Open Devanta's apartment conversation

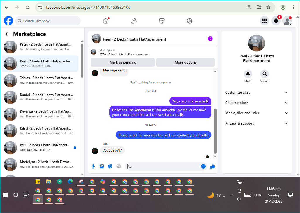pyautogui.click(x=40, y=114)
